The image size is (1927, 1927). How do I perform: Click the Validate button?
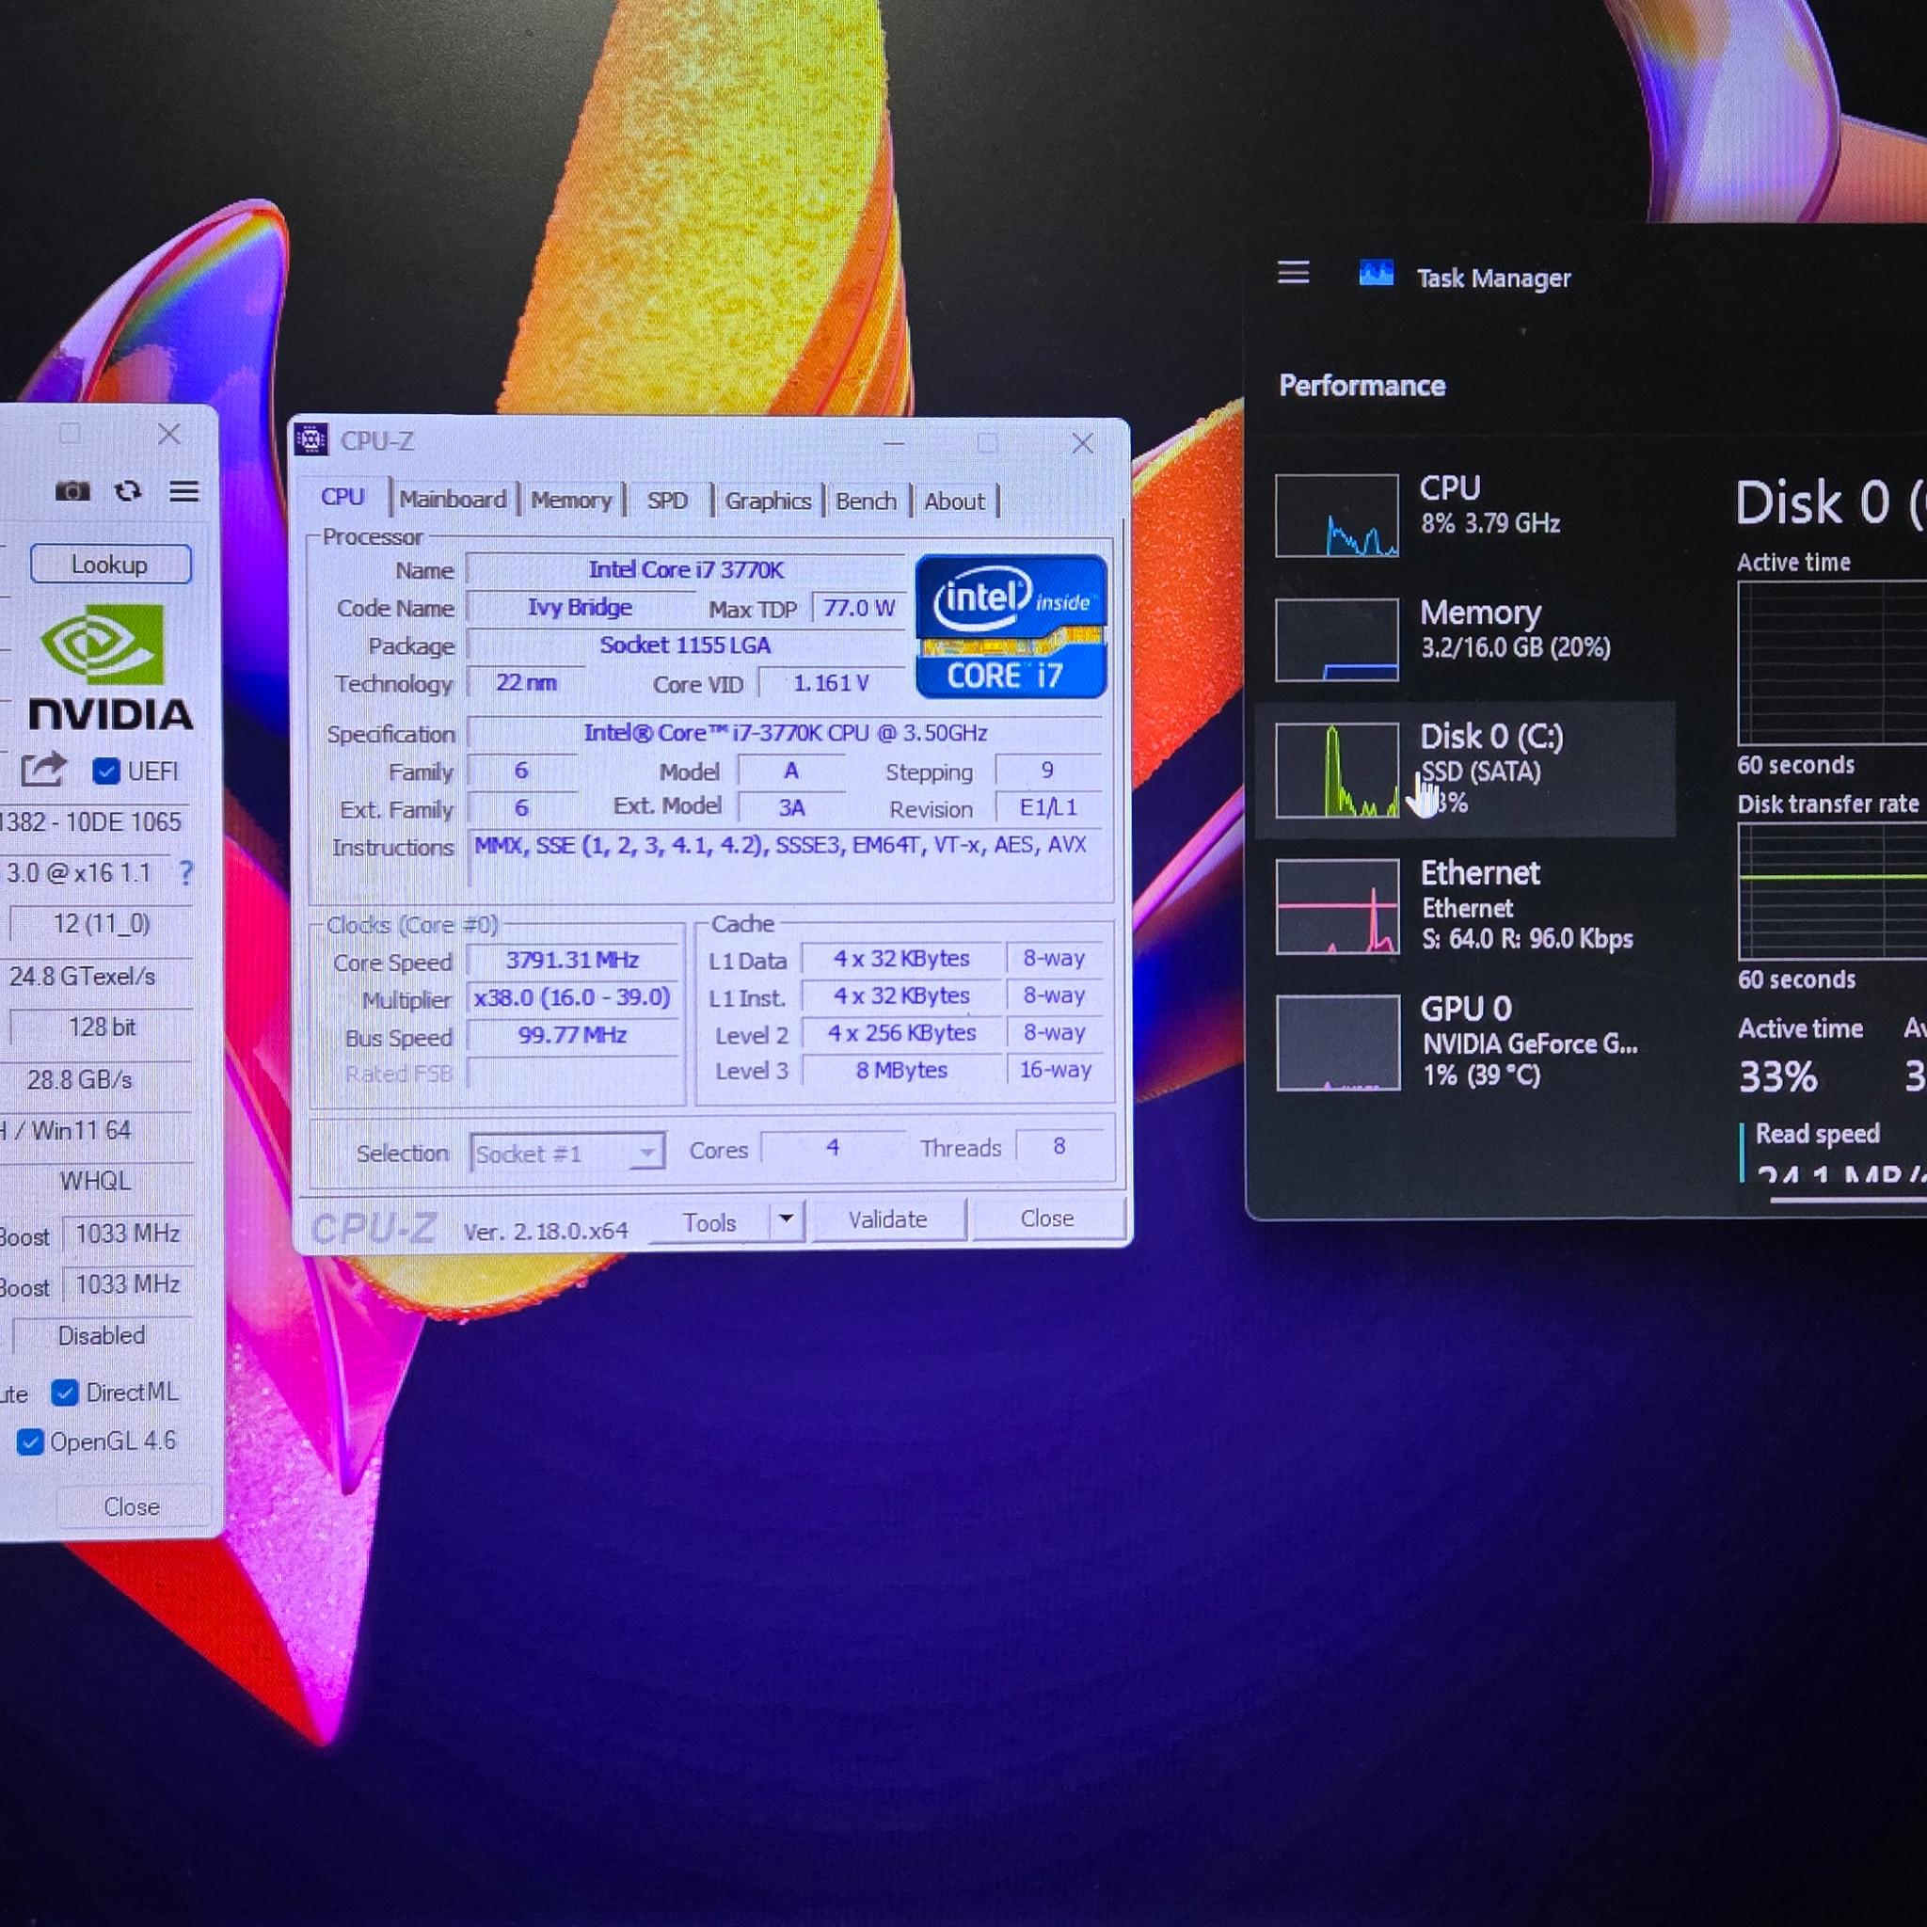887,1218
